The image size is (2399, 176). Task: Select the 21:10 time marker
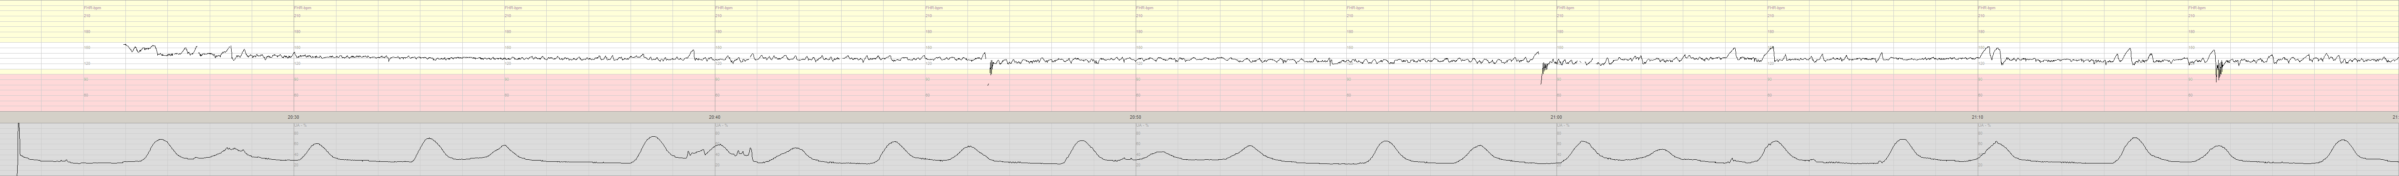1977,117
